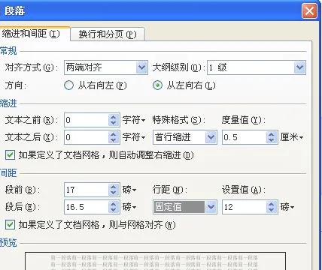
Task: Decrease 文本之后 value with down arrow
Action: (114, 140)
